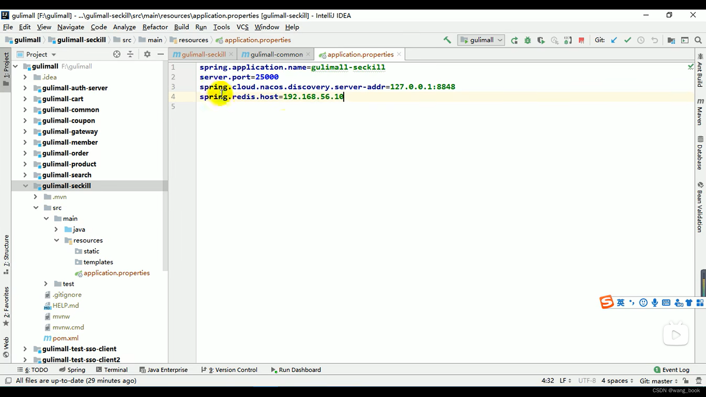The width and height of the screenshot is (706, 397).
Task: Click the lock icon in status bar
Action: coord(686,380)
